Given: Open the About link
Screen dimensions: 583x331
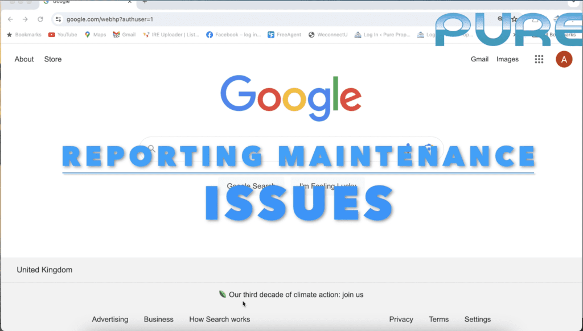Looking at the screenshot, I should [x=24, y=59].
